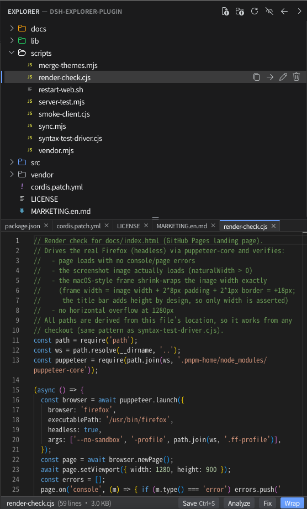Click the green lib folder icon
Viewport: 307px width, 509px height.
click(22, 40)
